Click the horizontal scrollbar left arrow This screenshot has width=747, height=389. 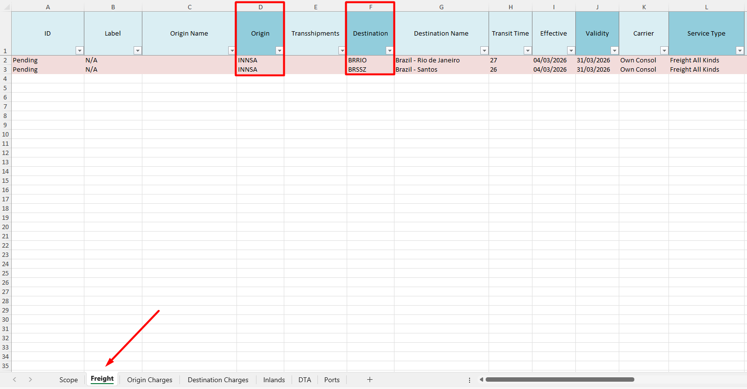pos(481,380)
